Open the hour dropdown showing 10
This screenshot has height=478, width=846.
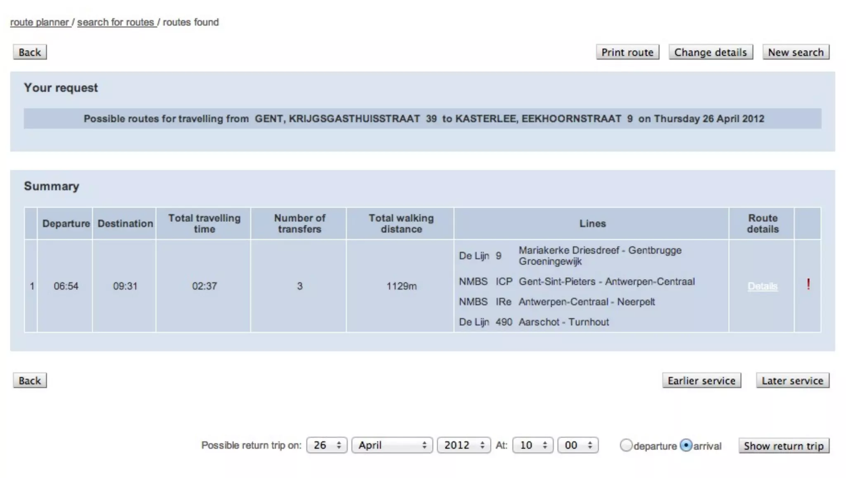[532, 445]
